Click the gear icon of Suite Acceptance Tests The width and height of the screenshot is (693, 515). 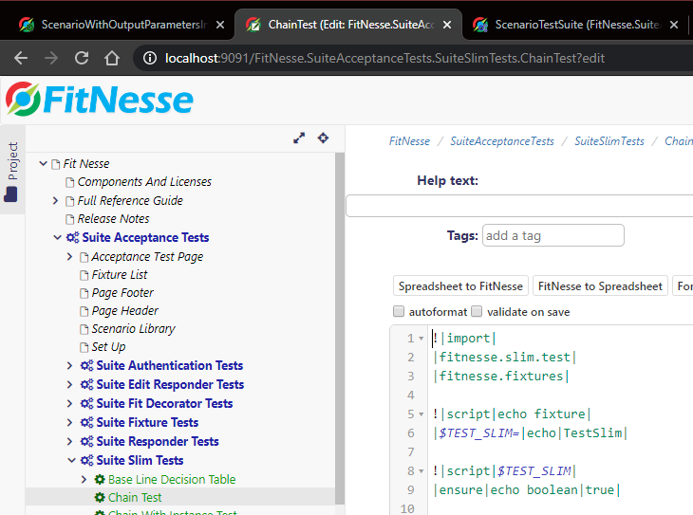pyautogui.click(x=72, y=238)
